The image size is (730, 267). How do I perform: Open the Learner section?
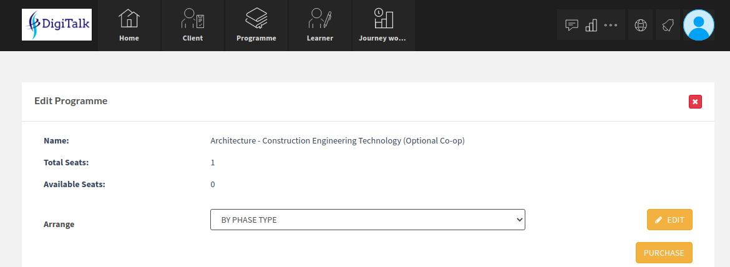click(320, 25)
